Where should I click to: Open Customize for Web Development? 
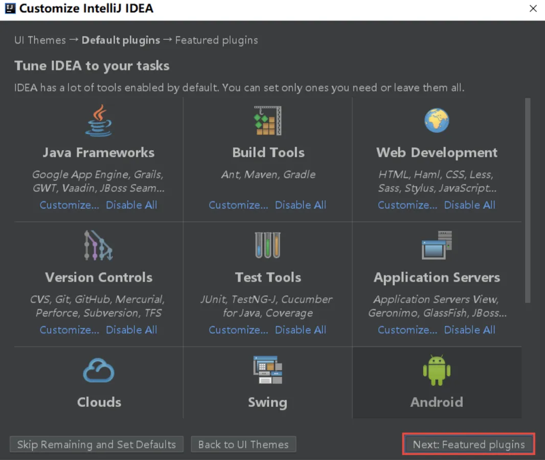coord(407,205)
